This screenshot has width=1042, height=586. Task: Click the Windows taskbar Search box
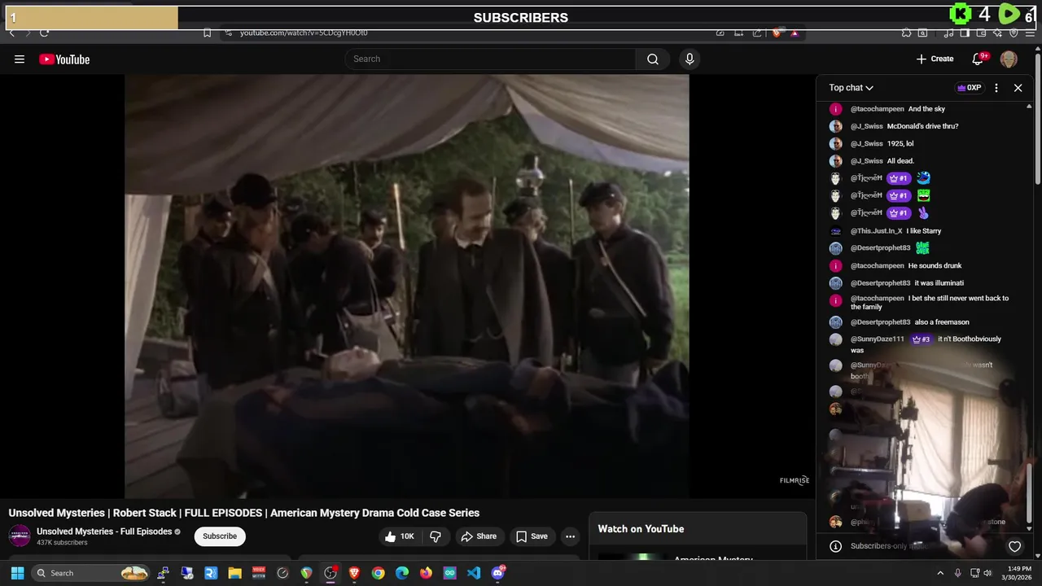(x=90, y=573)
